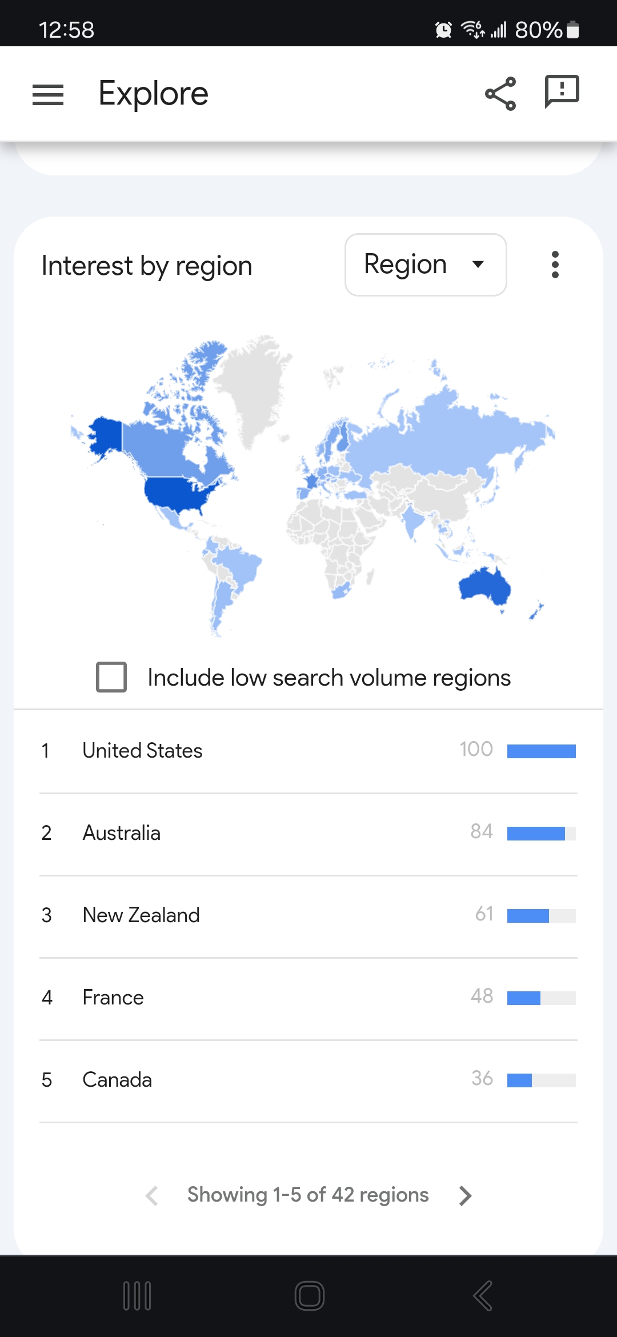This screenshot has height=1337, width=617.
Task: Go to next page of regions
Action: [x=466, y=1195]
